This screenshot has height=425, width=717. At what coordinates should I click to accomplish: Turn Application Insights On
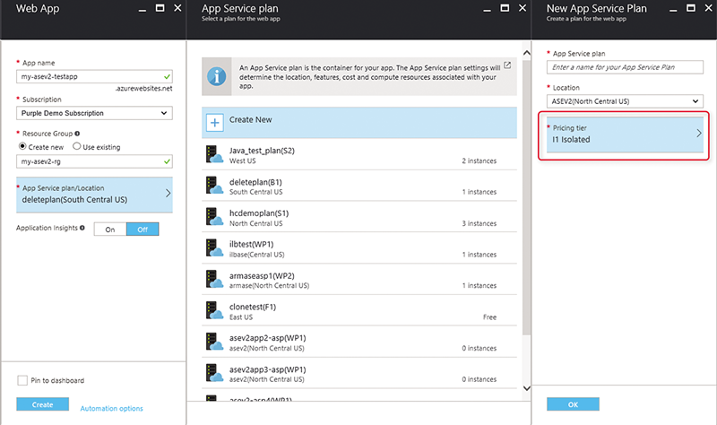tap(110, 230)
